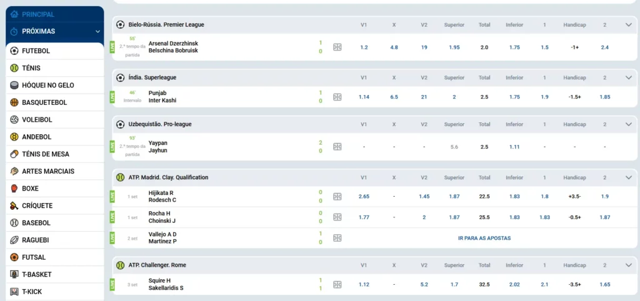This screenshot has width=640, height=301.
Task: Select the Hóquei no Gelo puck icon
Action: tap(14, 86)
